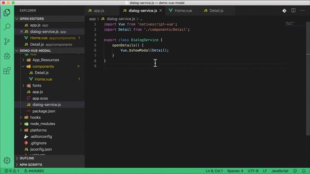Screen dimensions: 310x174
Task: Expand the App_Resources folder
Action: [46, 60]
